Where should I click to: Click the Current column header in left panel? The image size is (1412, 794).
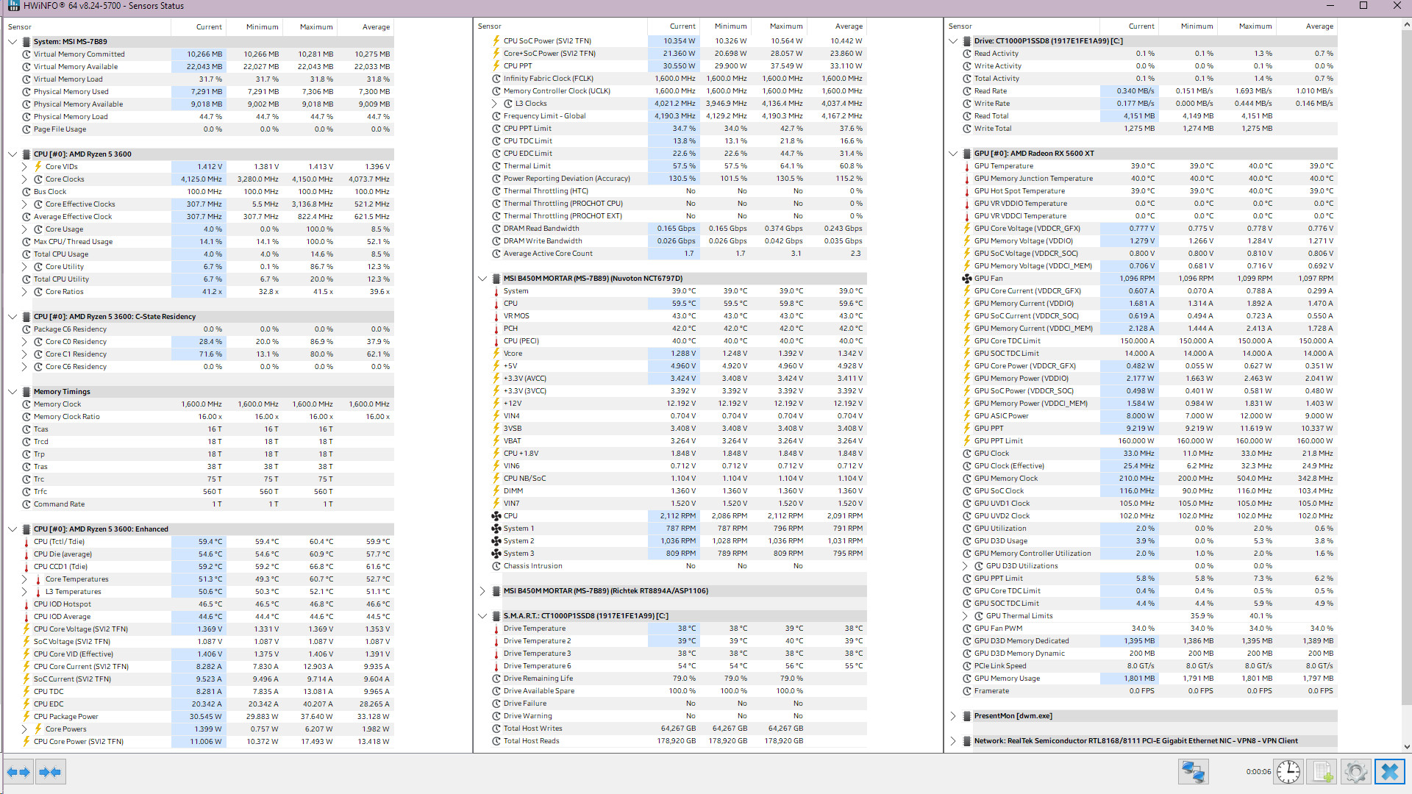pyautogui.click(x=199, y=27)
